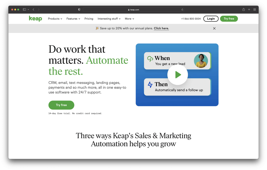The height and width of the screenshot is (170, 267).
Task: Expand Interesting stuff menu
Action: tap(109, 19)
